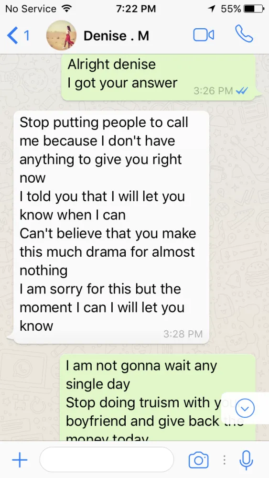Jump to latest messages with down arrow
The width and height of the screenshot is (269, 478).
click(245, 408)
